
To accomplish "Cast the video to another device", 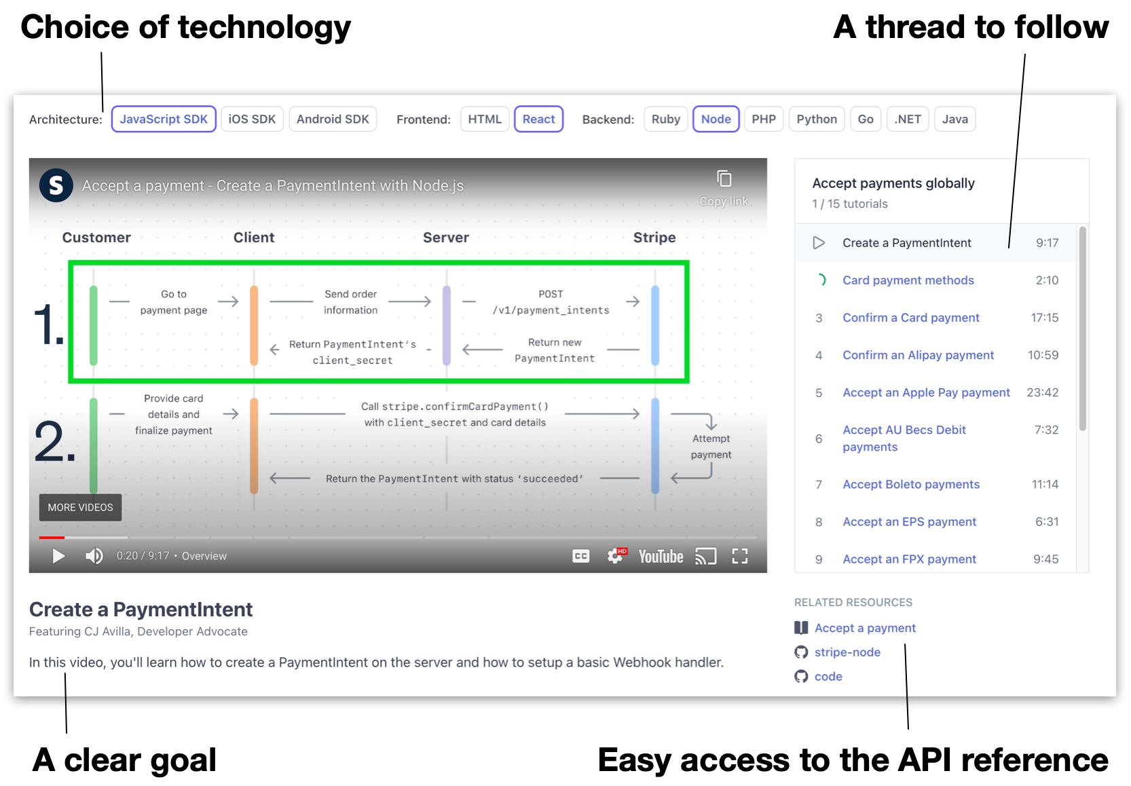I will (707, 556).
